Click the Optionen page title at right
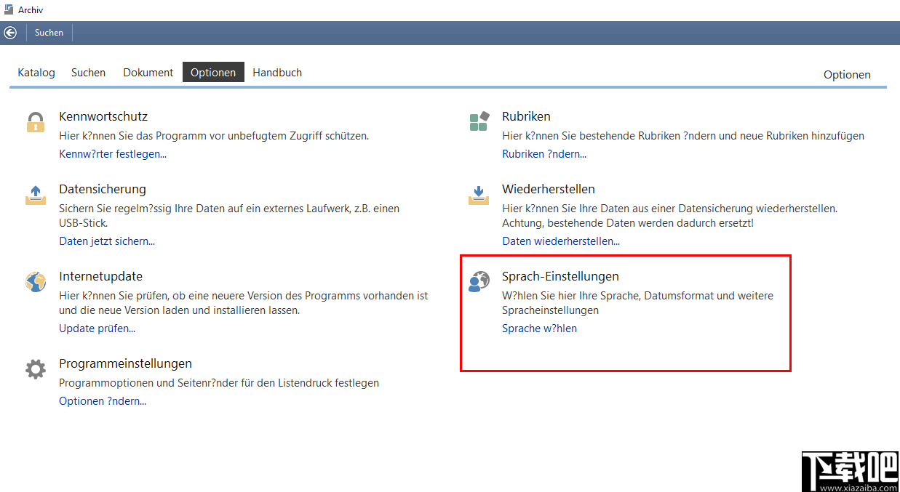 point(847,75)
